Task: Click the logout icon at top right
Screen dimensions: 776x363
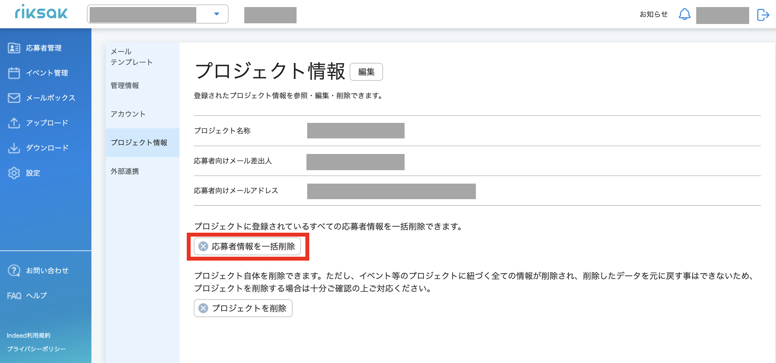Action: click(x=763, y=15)
